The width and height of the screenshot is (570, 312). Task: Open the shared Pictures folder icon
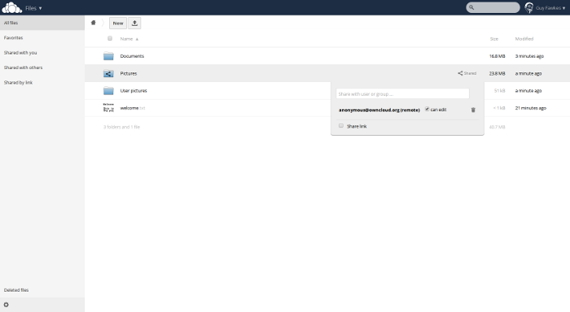(108, 74)
